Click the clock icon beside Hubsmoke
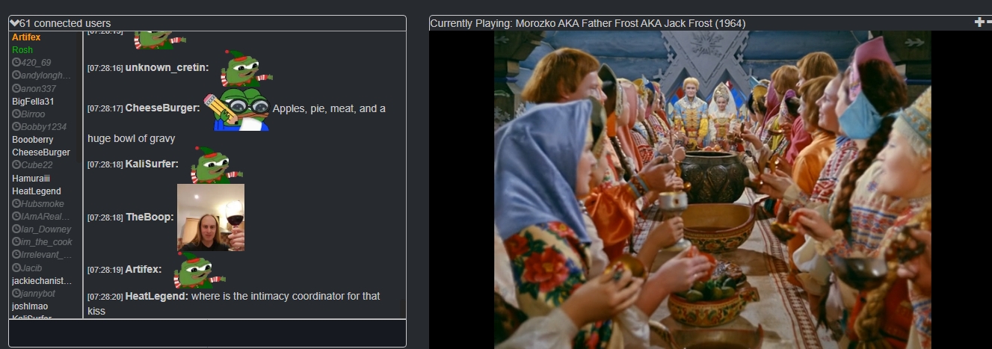Screen dimensions: 992x349 (x=16, y=203)
